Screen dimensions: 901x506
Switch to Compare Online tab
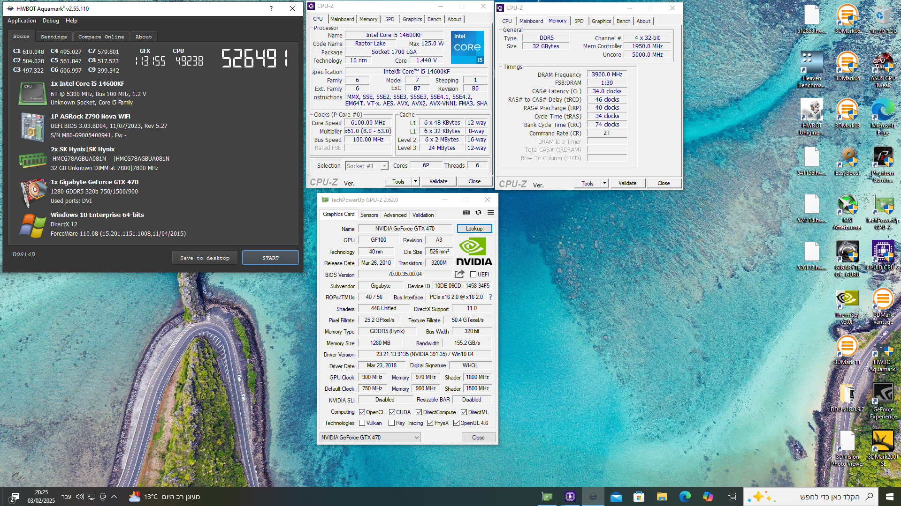pos(101,37)
